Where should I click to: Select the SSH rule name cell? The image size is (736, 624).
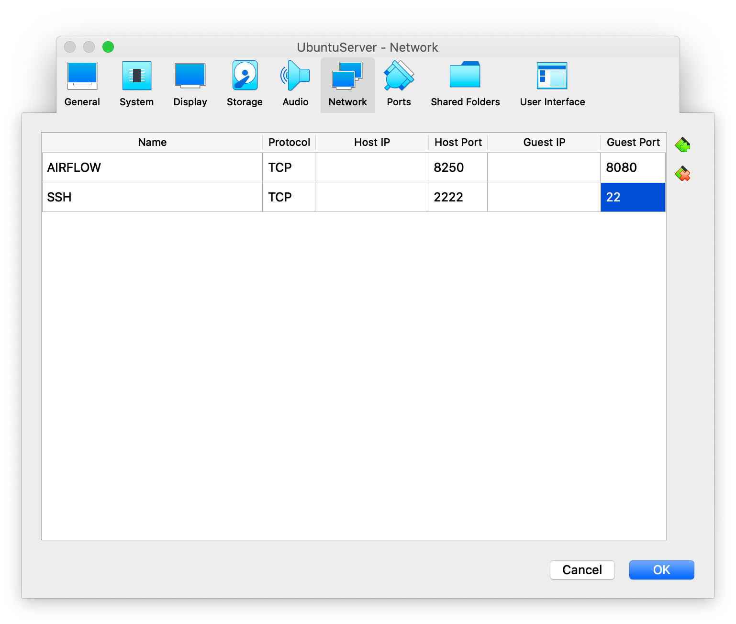pos(152,197)
